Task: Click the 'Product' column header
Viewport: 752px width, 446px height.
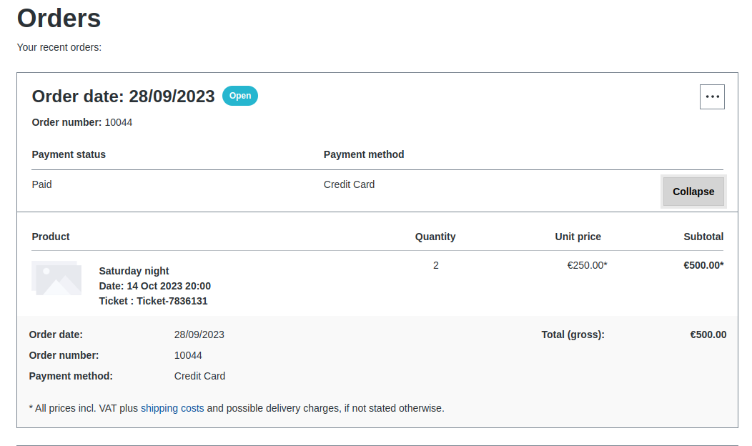Action: point(51,237)
